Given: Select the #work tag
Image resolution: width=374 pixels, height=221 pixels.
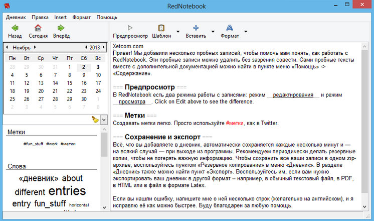Looking at the screenshot, I should [52, 144].
